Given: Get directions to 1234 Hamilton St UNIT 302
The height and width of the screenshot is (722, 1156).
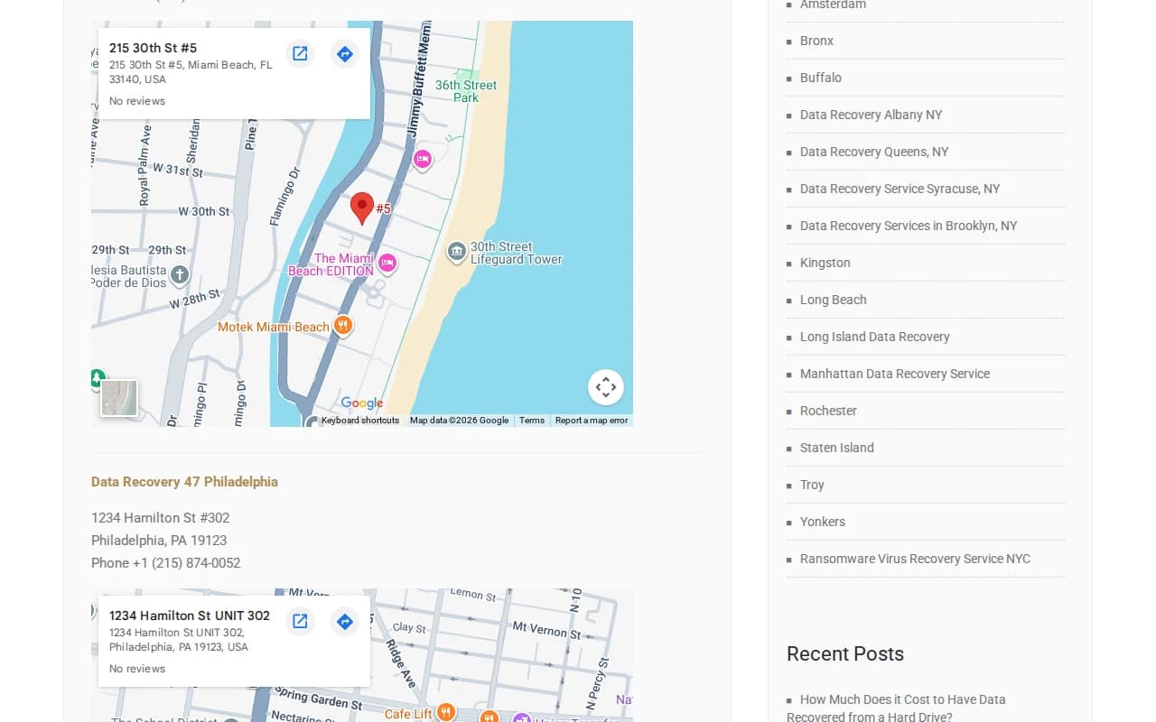Looking at the screenshot, I should tap(344, 621).
